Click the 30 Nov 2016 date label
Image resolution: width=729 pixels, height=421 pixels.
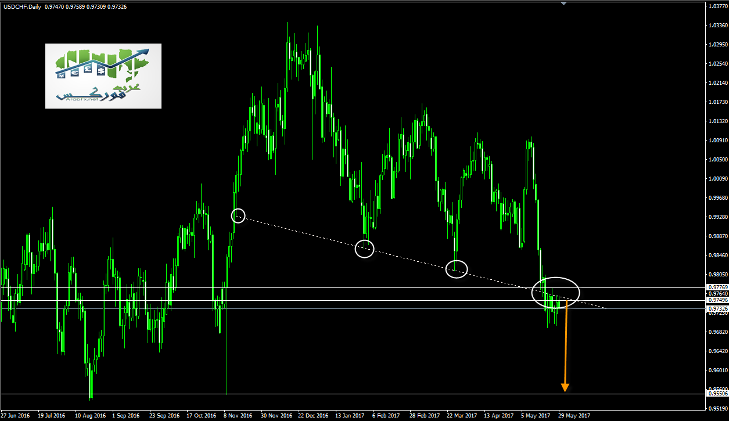276,416
